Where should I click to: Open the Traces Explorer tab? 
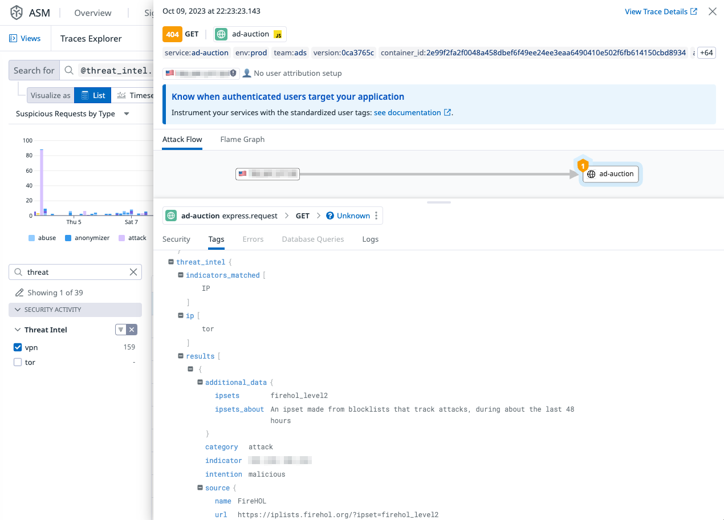click(91, 39)
